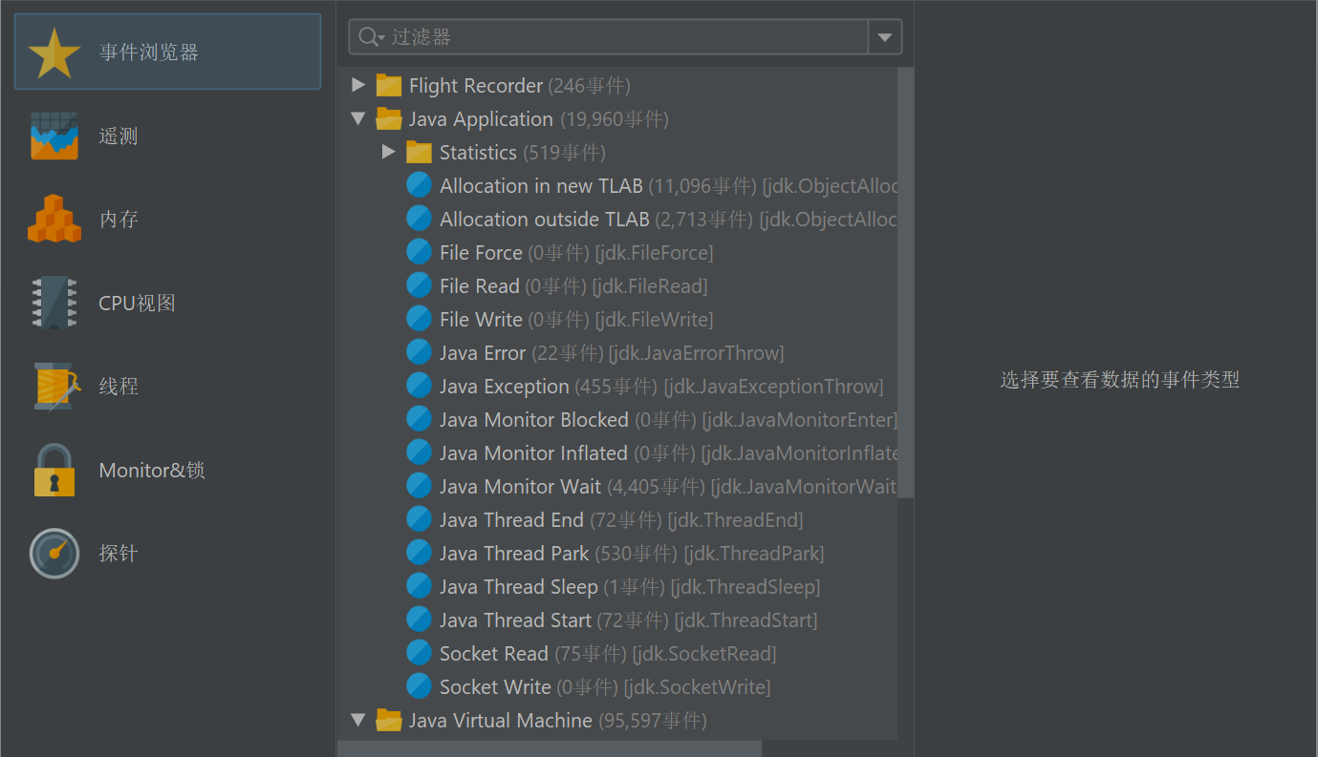
Task: Collapse the Java Application folder
Action: 358,118
